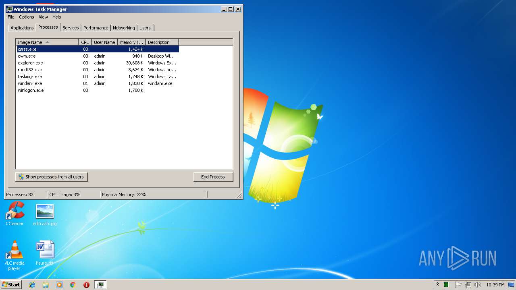Click CPU Usage: 3% status entry
This screenshot has width=516, height=290.
pyautogui.click(x=74, y=195)
